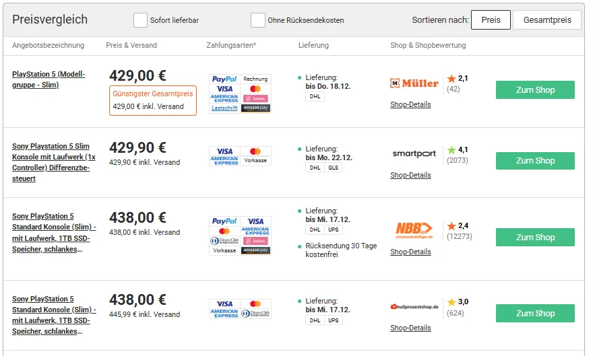Click the green rating star for smartport

451,150
